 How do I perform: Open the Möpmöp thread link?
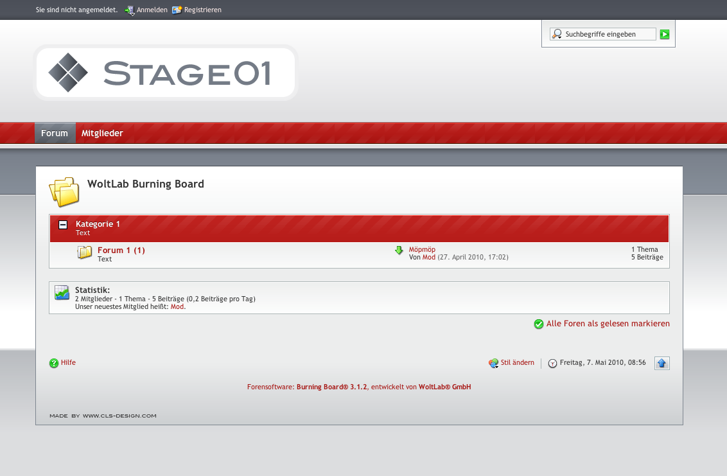[x=422, y=249]
